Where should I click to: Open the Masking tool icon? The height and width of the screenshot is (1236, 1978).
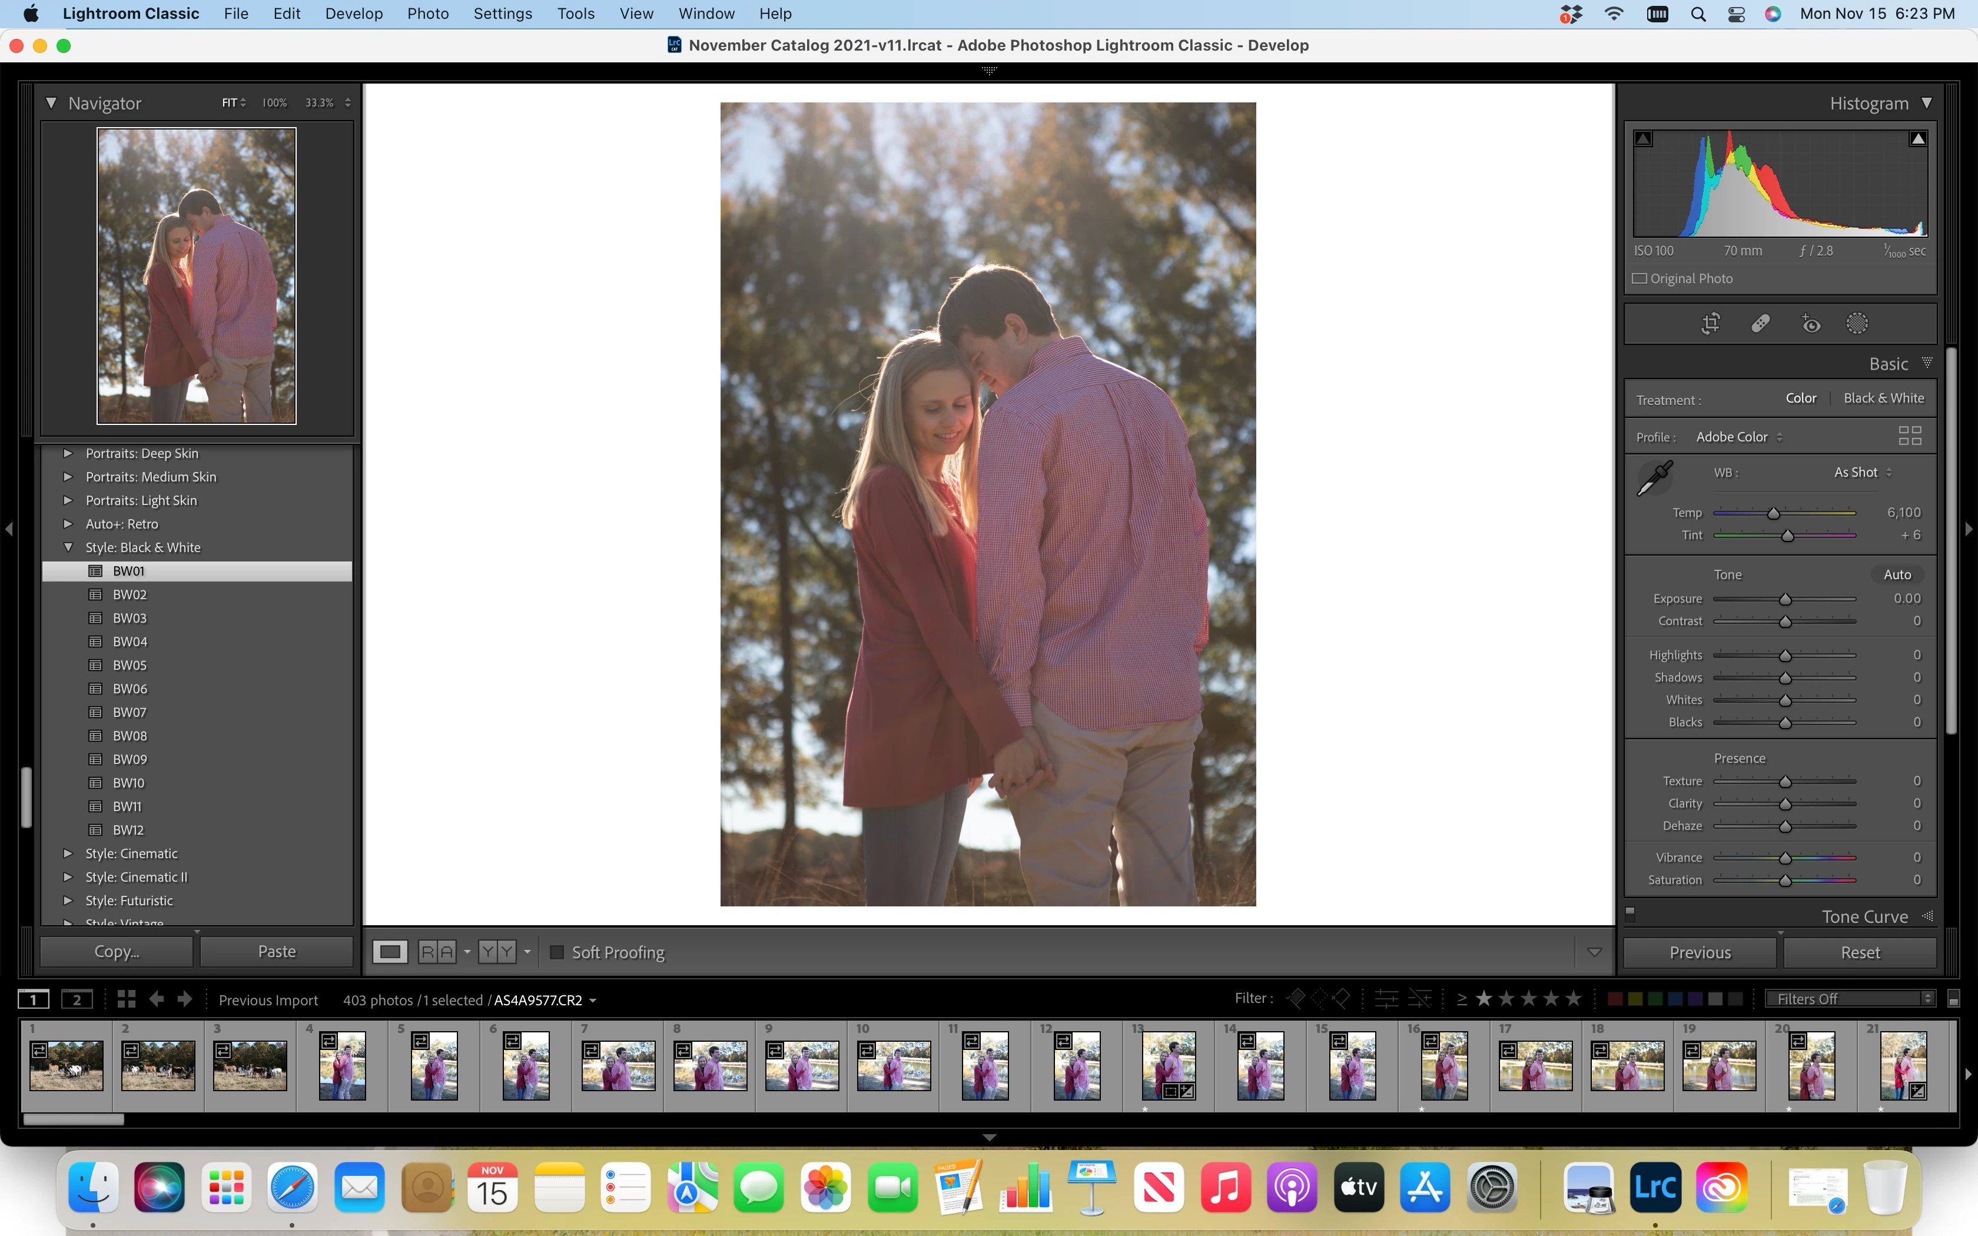1857,324
